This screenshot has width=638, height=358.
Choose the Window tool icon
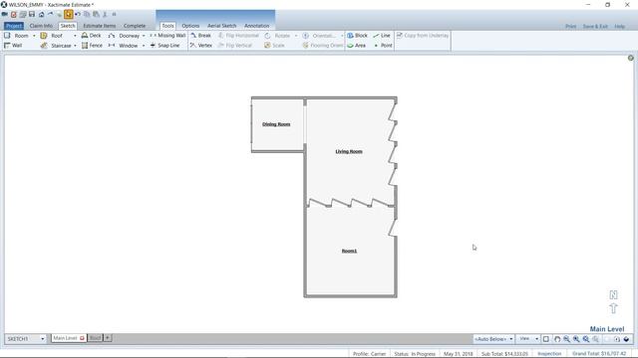tap(112, 46)
